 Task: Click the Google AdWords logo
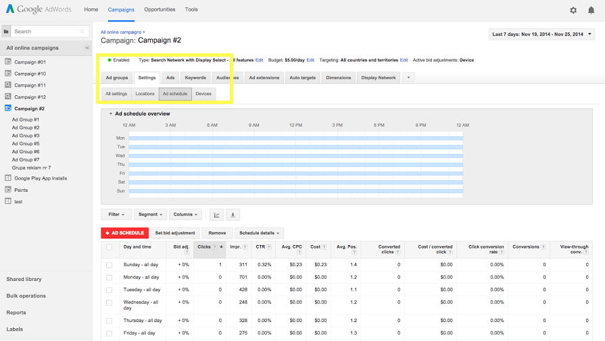[x=39, y=9]
